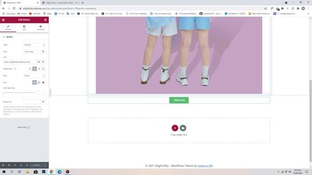Open the Icon Library picker
The height and width of the screenshot is (175, 312).
coord(43,82)
